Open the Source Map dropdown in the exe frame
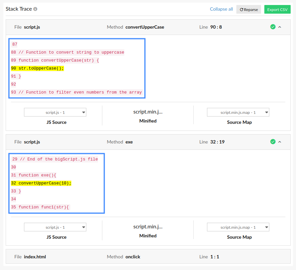This screenshot has width=296, height=270. 238,227
